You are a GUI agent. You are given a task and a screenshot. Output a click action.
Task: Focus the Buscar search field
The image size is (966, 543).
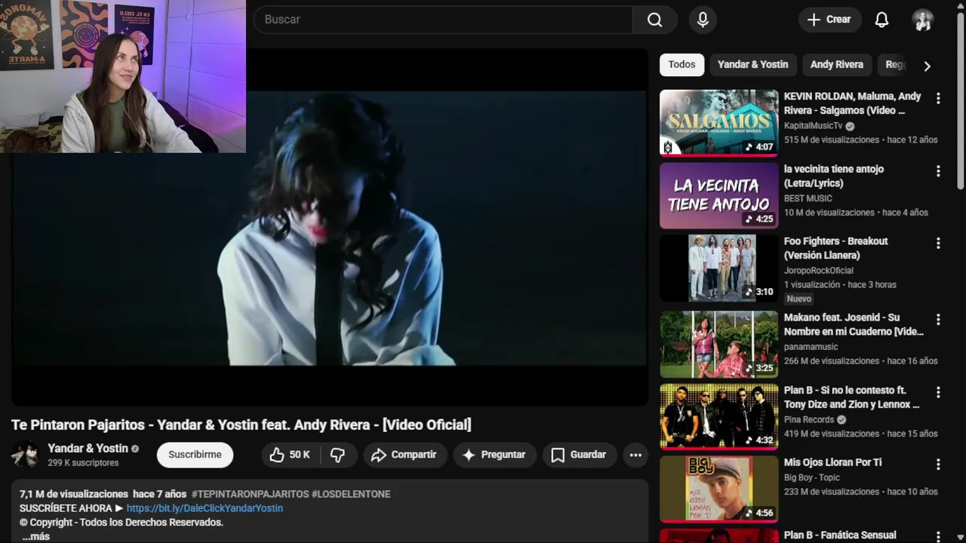443,20
